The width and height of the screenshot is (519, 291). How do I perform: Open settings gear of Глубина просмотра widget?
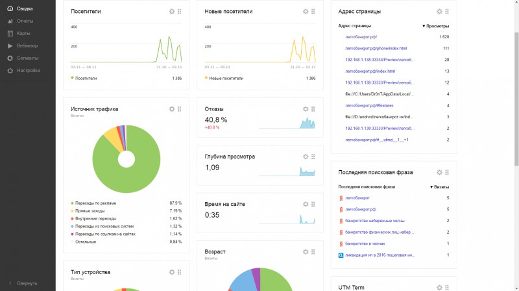tap(305, 157)
